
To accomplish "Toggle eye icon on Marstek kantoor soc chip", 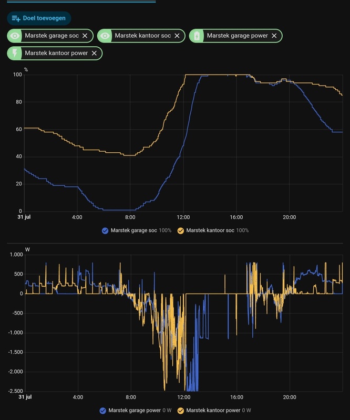I will pyautogui.click(x=105, y=36).
